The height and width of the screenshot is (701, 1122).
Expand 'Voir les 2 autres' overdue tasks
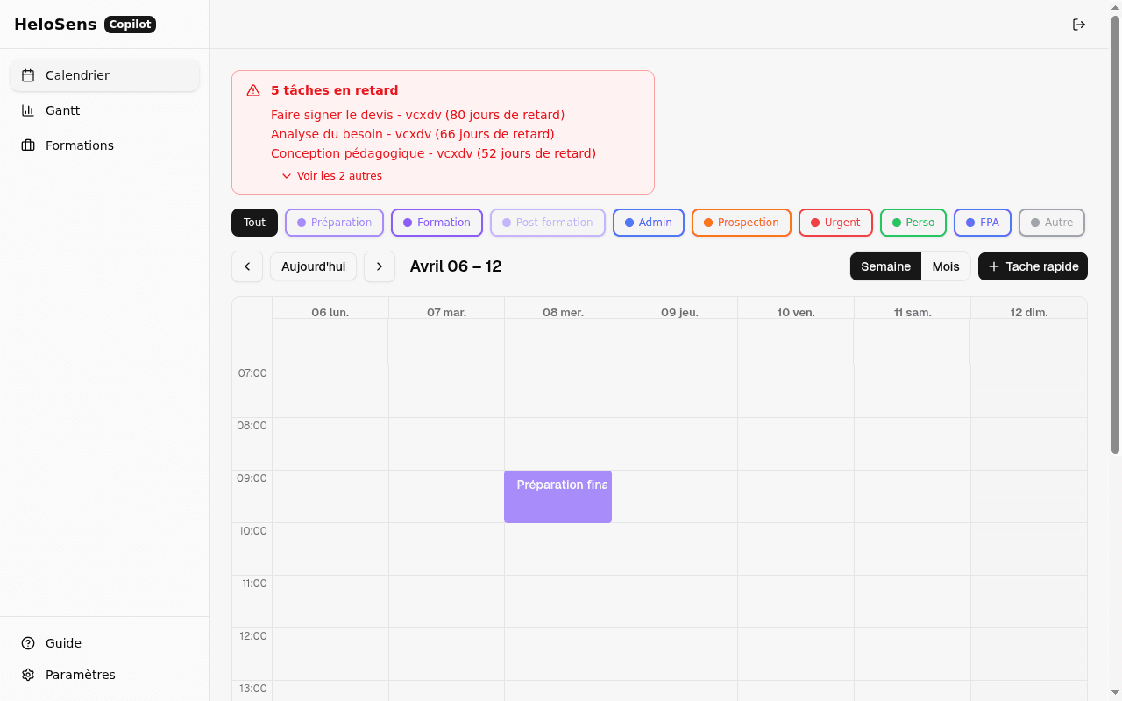point(332,176)
